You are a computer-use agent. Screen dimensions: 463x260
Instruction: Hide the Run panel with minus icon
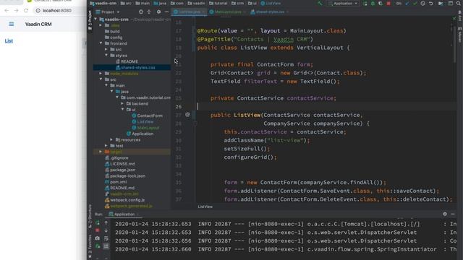(453, 214)
